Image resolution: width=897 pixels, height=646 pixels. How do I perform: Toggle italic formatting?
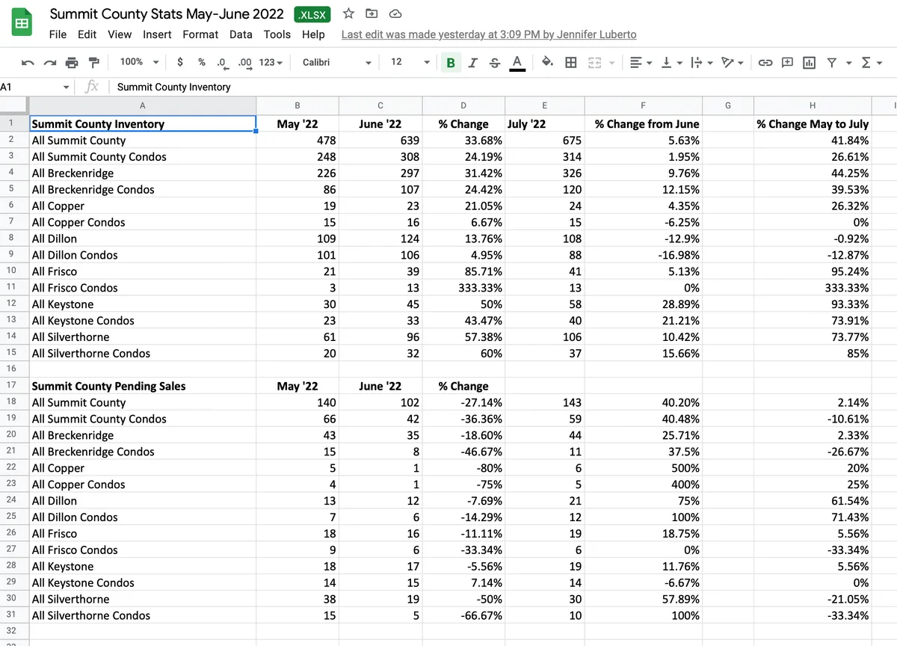[x=472, y=63]
